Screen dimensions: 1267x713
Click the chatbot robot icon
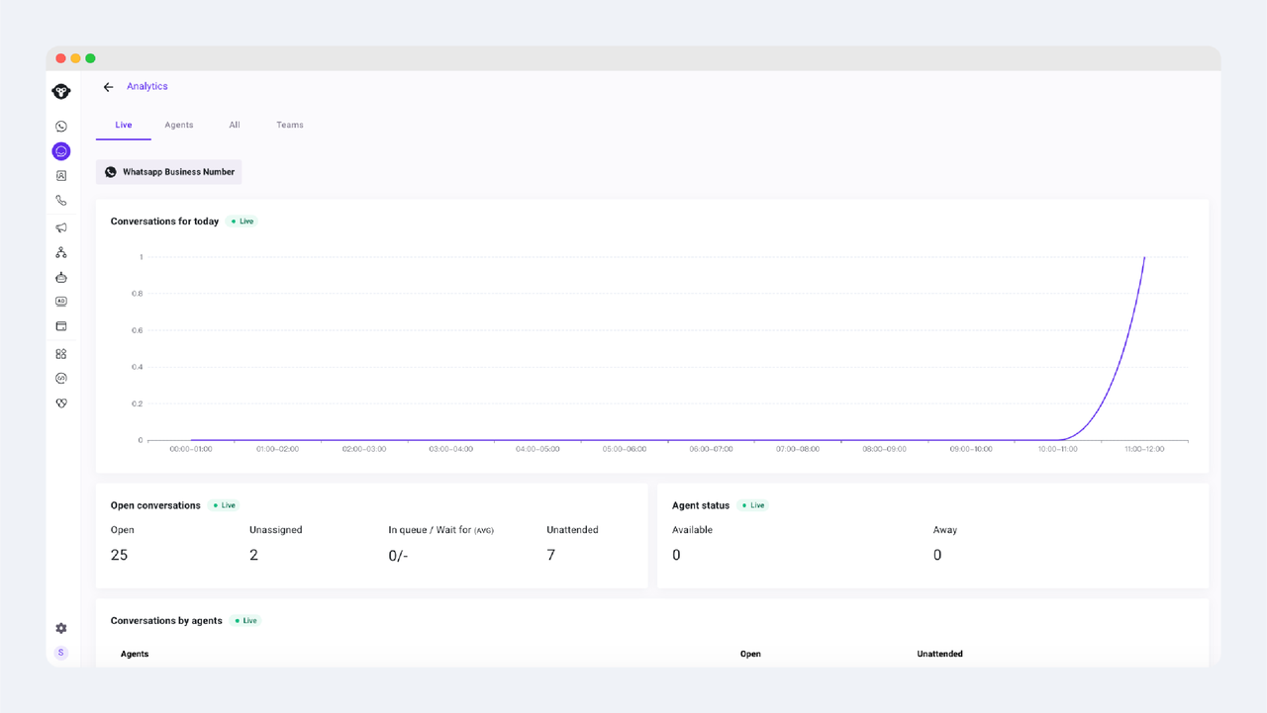(61, 278)
